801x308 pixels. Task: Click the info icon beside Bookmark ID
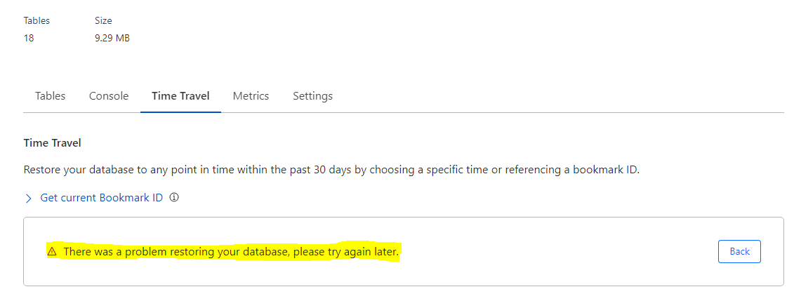tap(174, 198)
